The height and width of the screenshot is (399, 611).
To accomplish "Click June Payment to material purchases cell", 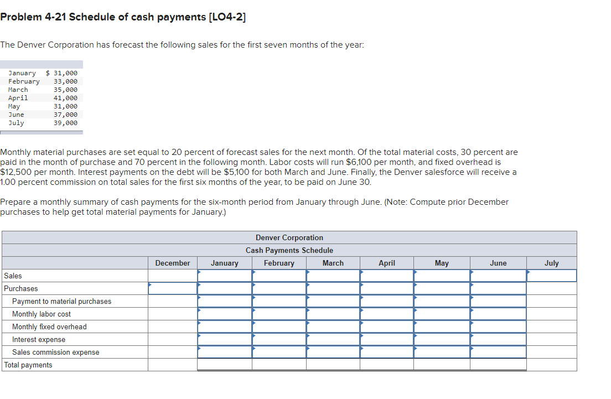I will point(499,301).
